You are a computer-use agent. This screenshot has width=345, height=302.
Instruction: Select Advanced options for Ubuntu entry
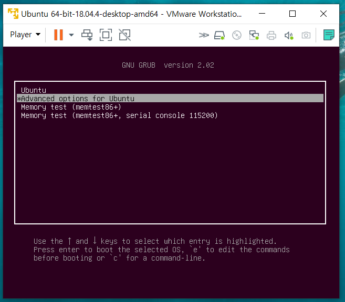(170, 99)
